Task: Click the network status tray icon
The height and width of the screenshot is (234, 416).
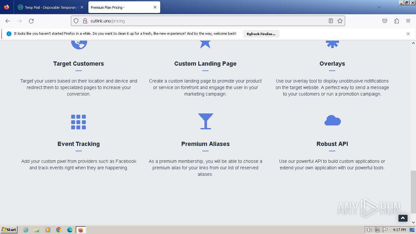Action: (377, 230)
